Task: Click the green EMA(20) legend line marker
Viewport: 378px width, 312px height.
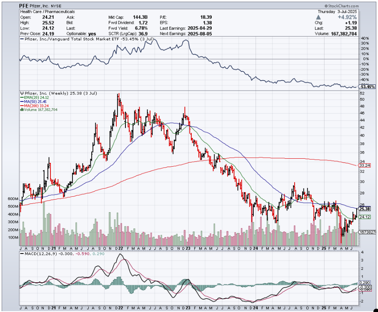Action: coord(22,98)
